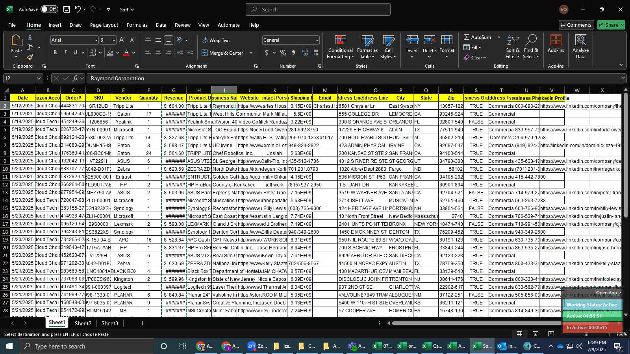Screen dimensions: 630x354
Task: Click Increase Indent icon
Action: click(x=190, y=53)
